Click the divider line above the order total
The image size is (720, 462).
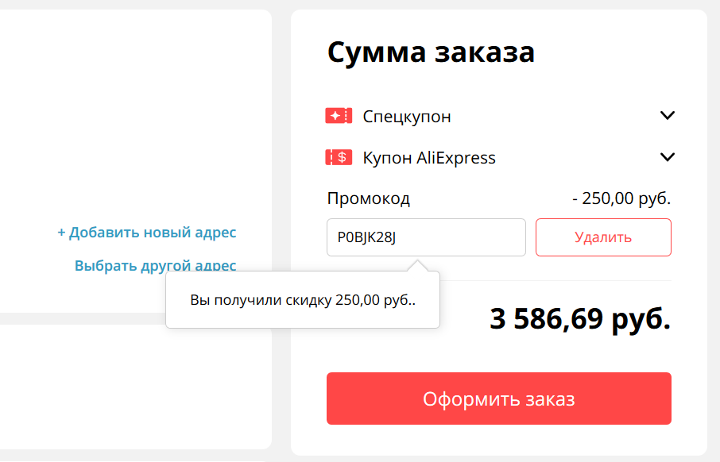coord(556,280)
